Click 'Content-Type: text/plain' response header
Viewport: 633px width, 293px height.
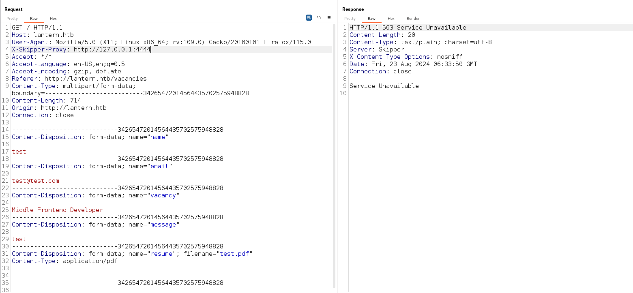click(x=421, y=42)
